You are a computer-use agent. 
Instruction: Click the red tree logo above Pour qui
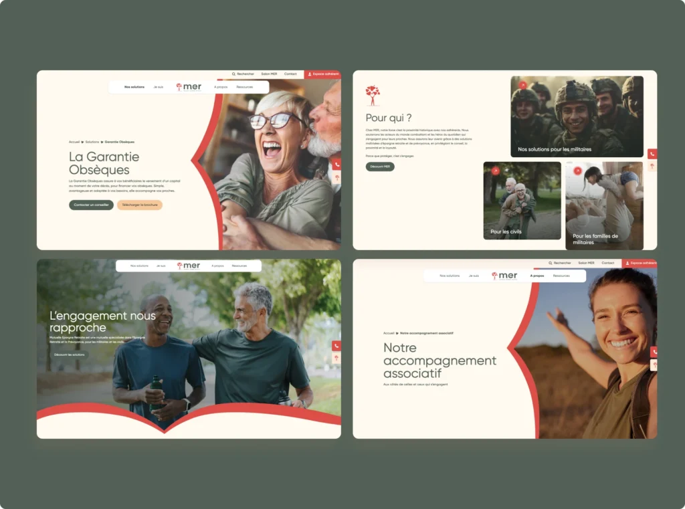click(x=373, y=95)
